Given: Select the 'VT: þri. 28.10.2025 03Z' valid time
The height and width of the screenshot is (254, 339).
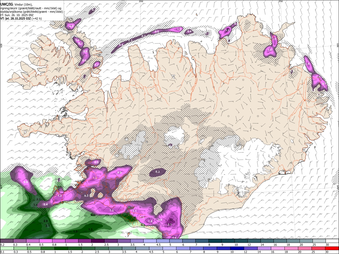Looking at the screenshot, I should (x=16, y=19).
